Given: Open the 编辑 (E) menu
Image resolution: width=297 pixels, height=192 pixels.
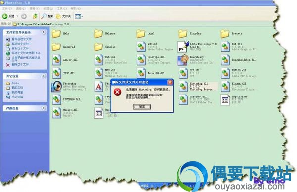Looking at the screenshot, I should click(20, 9).
